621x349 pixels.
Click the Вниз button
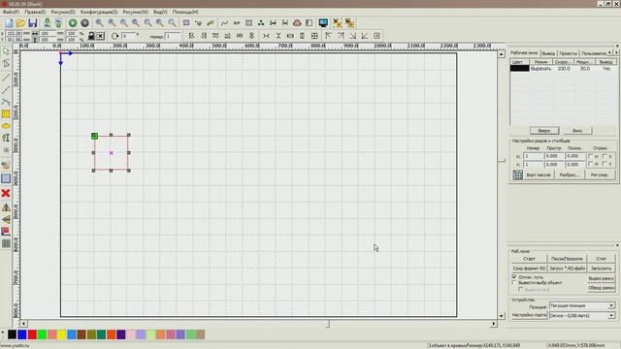coord(577,131)
